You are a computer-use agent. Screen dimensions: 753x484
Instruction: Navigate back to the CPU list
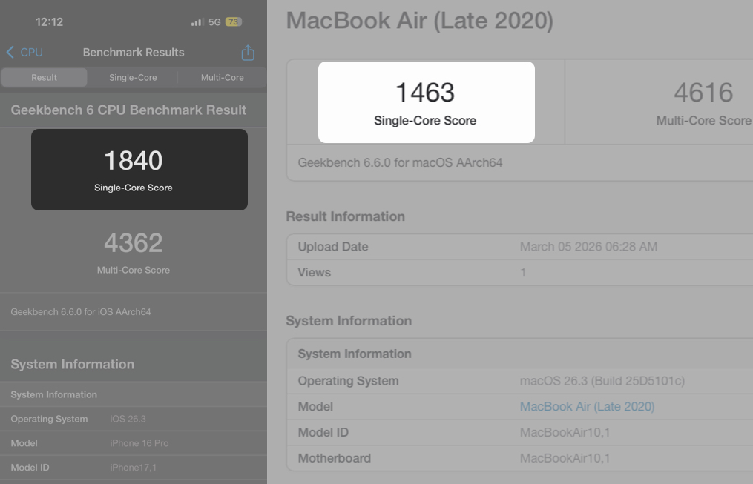(24, 52)
